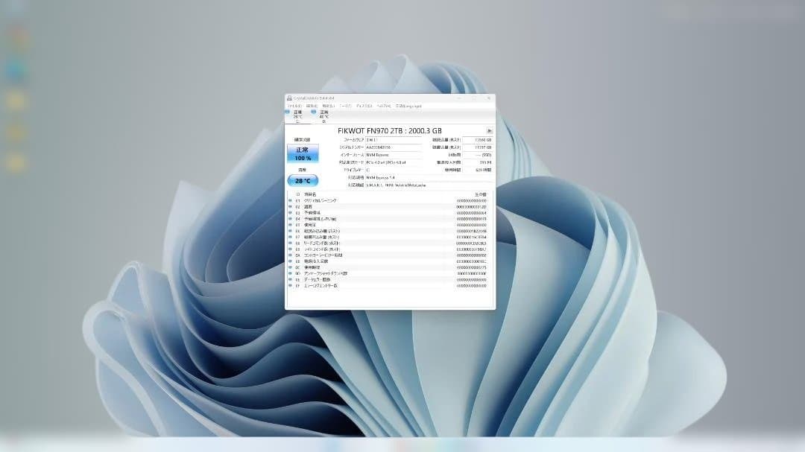Viewport: 805px width, 452px height.
Task: Click the 正常 100 % health status button
Action: (x=302, y=153)
